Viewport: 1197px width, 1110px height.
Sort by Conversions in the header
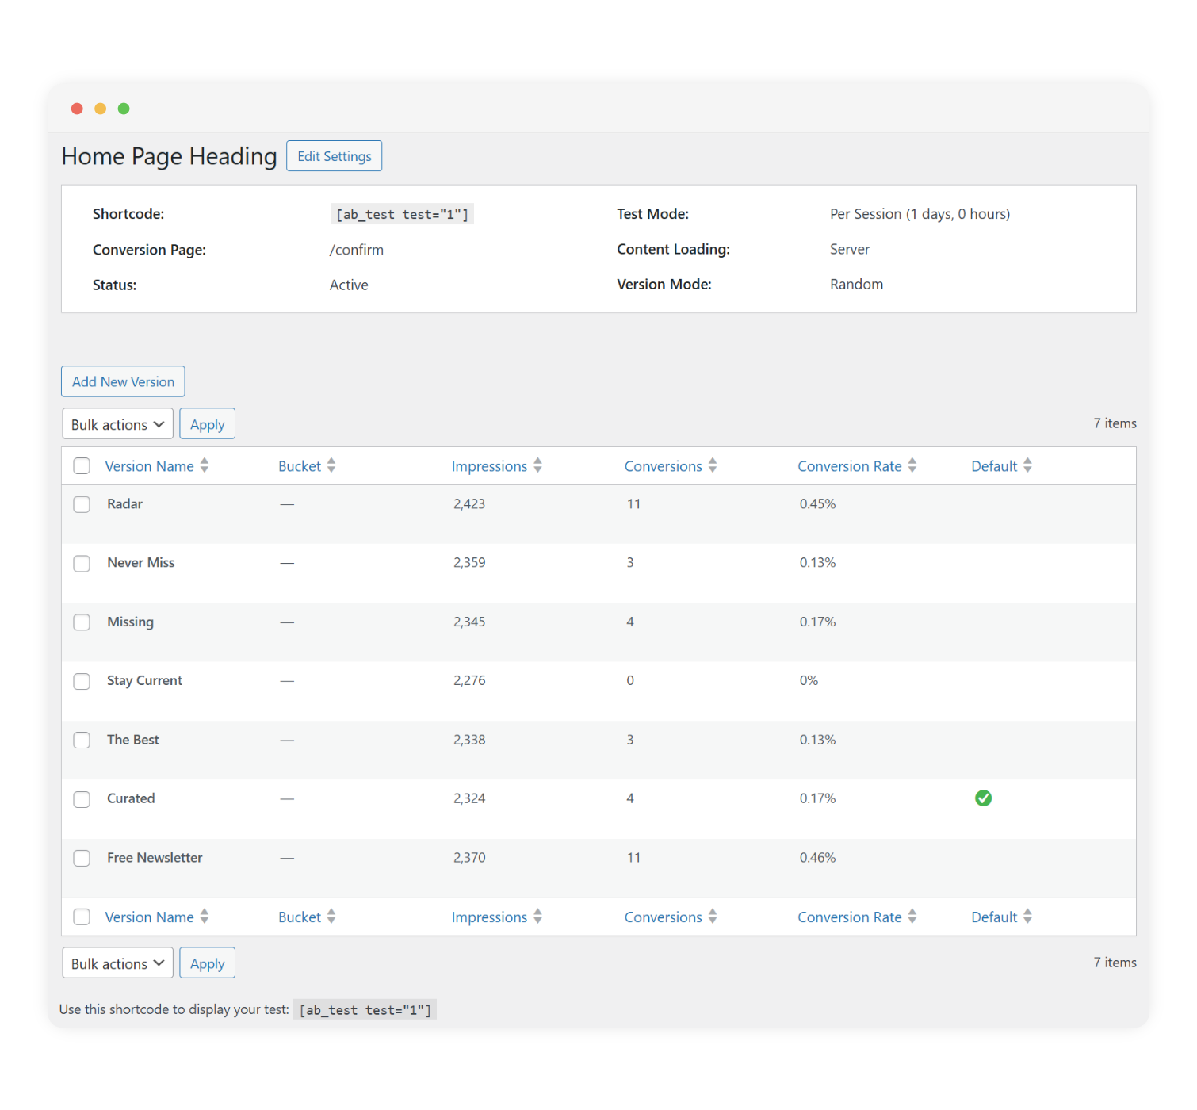663,466
